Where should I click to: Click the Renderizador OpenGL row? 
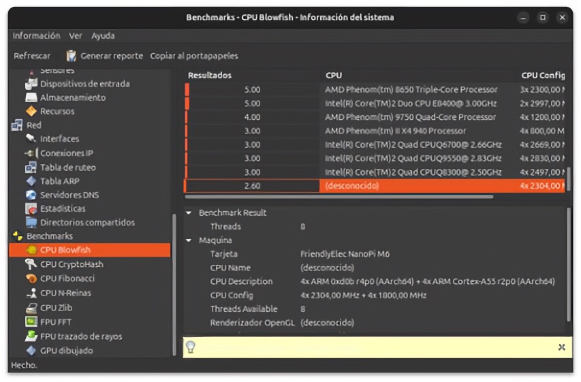[x=375, y=323]
